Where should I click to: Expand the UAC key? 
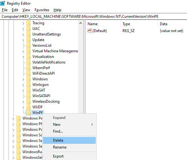(23, 29)
